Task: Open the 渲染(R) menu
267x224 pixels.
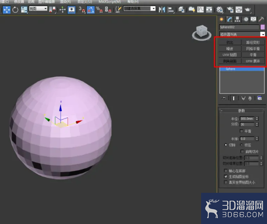Action: (65, 2)
